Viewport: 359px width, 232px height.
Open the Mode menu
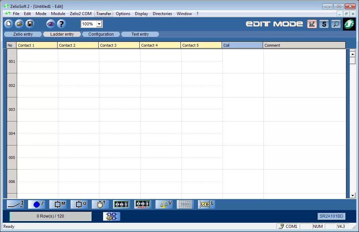[x=41, y=13]
